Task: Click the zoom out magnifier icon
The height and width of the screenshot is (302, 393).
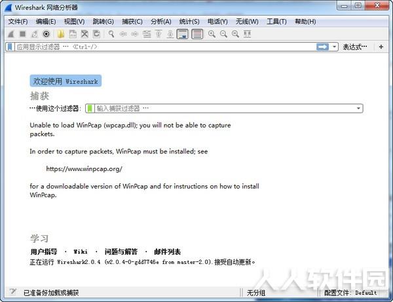Action: point(223,34)
